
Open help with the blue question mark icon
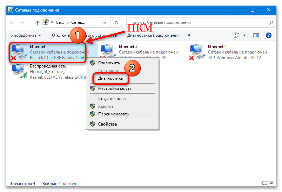269,35
